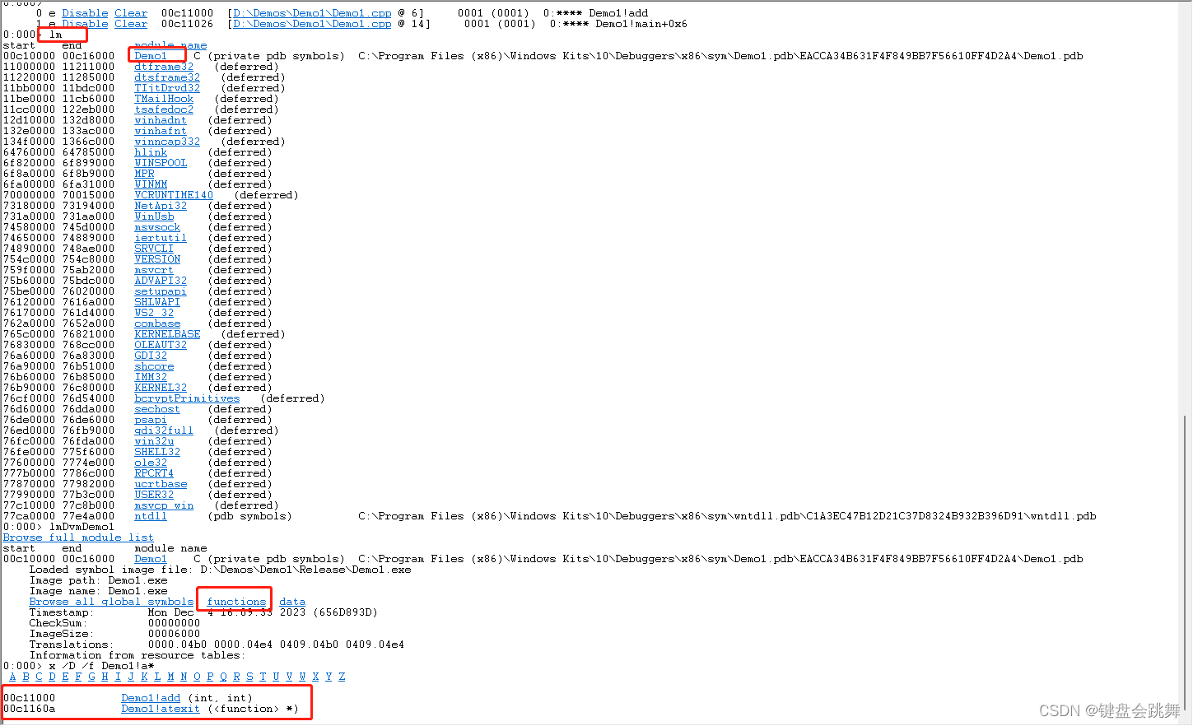This screenshot has width=1193, height=726.
Task: Open ntdll module link
Action: 151,516
